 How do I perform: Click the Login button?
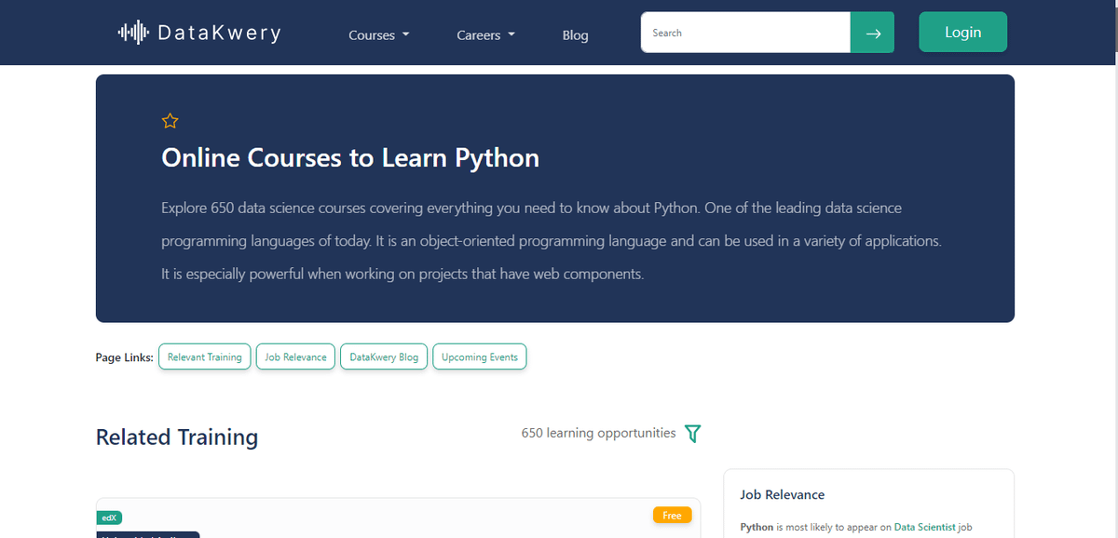[962, 31]
